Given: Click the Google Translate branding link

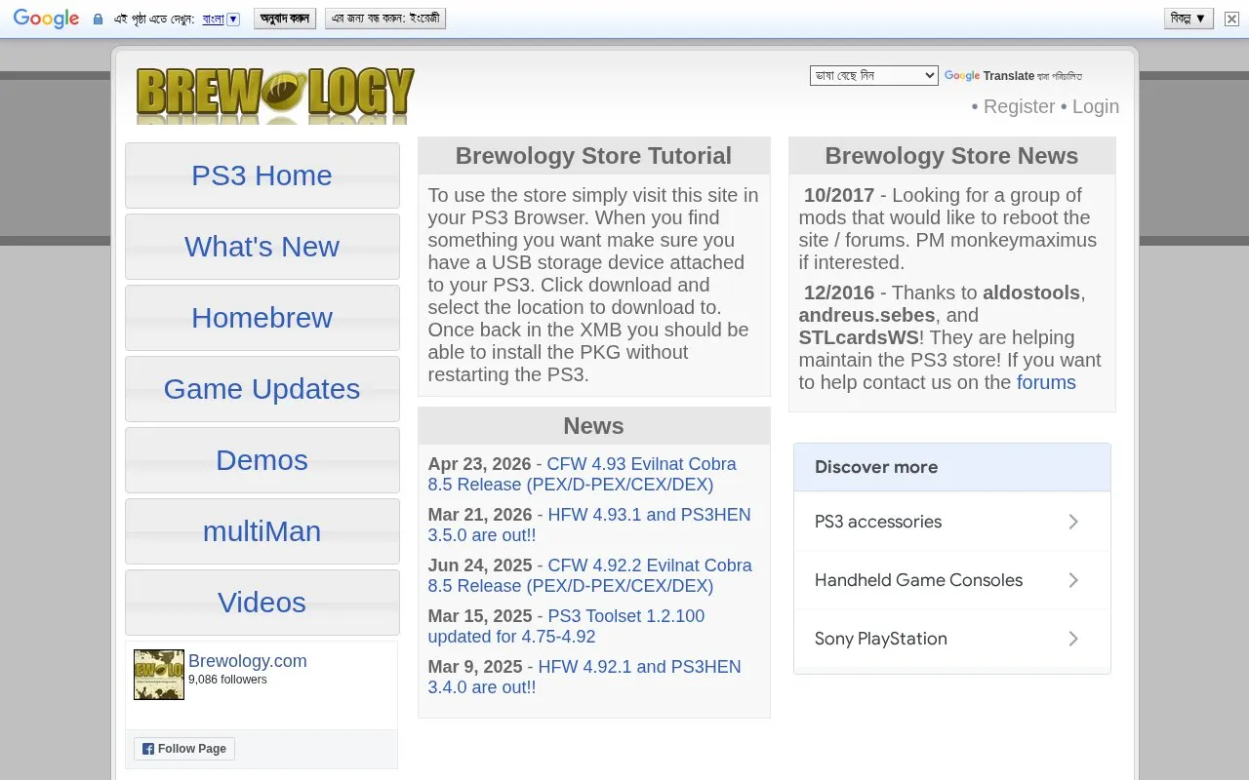Looking at the screenshot, I should pyautogui.click(x=989, y=75).
